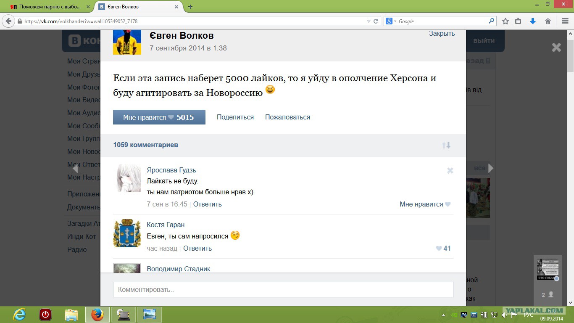The height and width of the screenshot is (323, 574).
Task: Click the Firefox back arrow button
Action: (x=8, y=21)
